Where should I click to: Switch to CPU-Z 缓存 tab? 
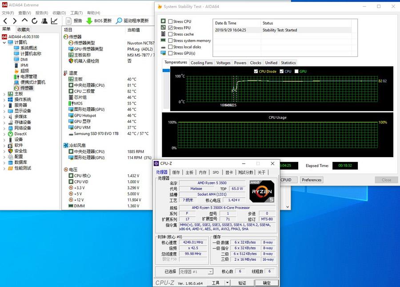click(x=176, y=172)
